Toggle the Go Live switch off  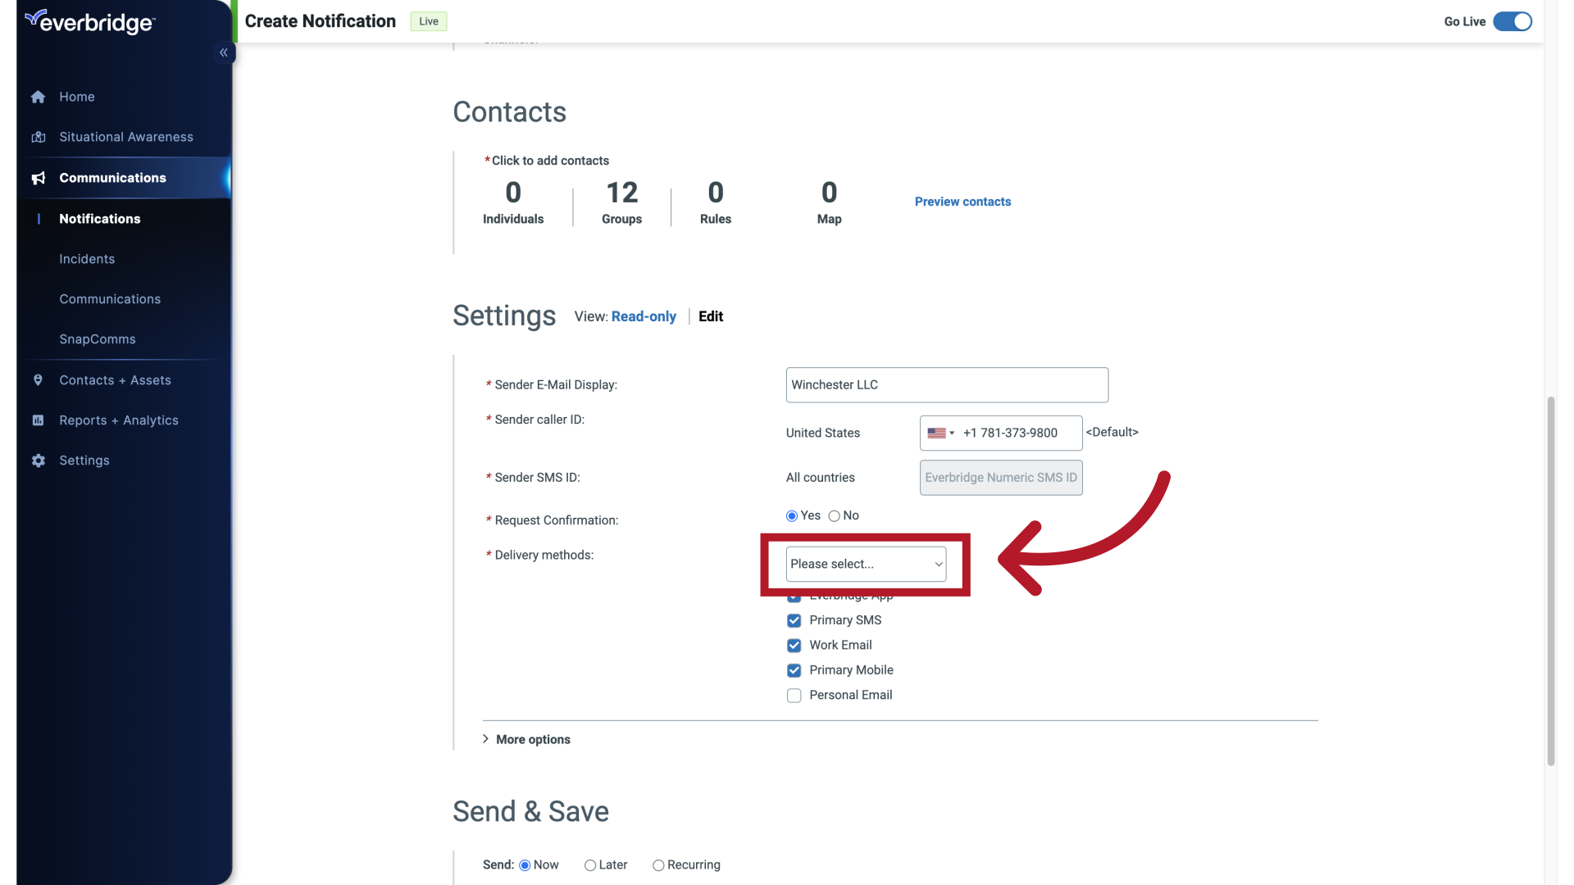point(1511,21)
